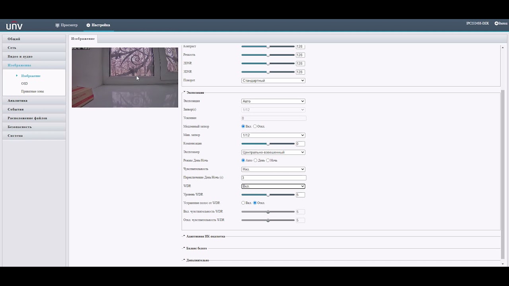
Task: Click the settings panel vertical scrollbar
Action: point(503,174)
